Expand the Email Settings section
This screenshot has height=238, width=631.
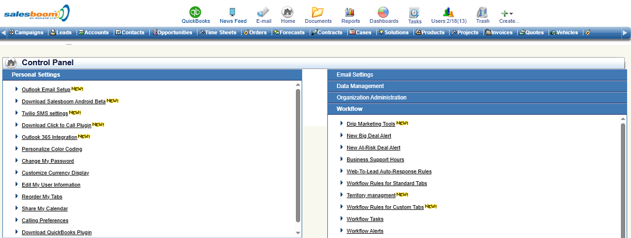[355, 75]
